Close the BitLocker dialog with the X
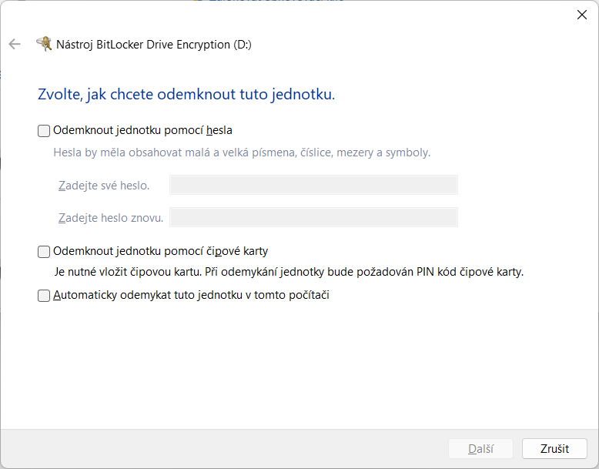The width and height of the screenshot is (599, 469). click(582, 15)
